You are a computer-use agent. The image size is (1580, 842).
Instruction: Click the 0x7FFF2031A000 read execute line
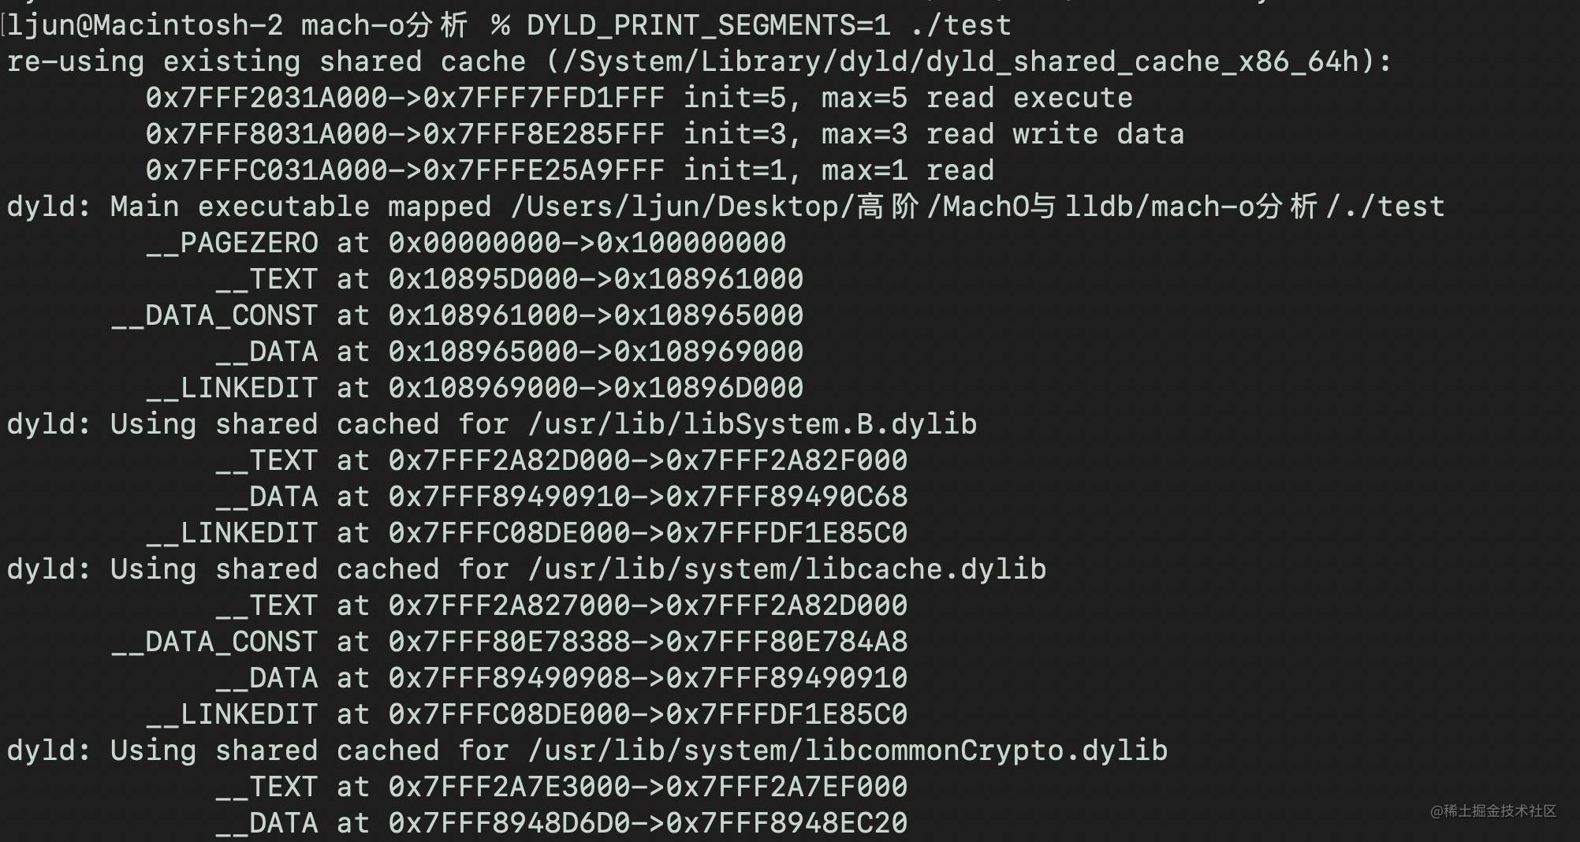tap(639, 98)
